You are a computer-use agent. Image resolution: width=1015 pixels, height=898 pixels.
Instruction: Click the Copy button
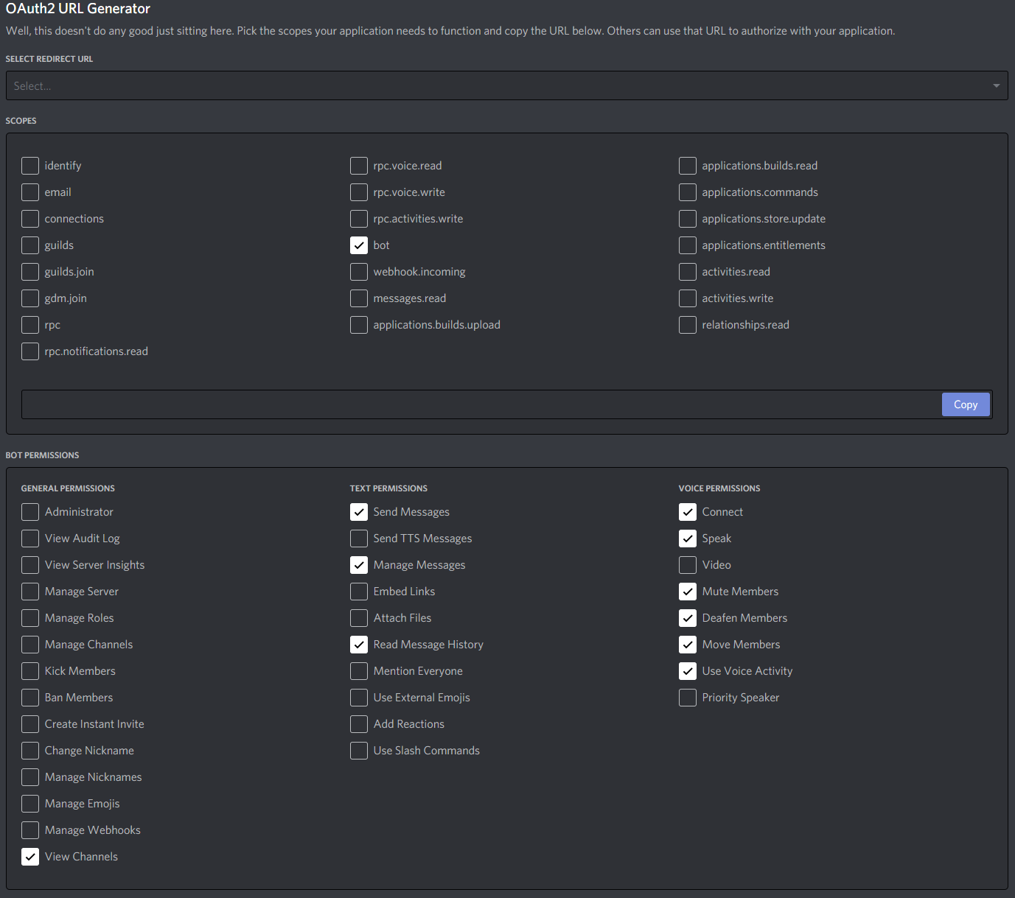(966, 404)
